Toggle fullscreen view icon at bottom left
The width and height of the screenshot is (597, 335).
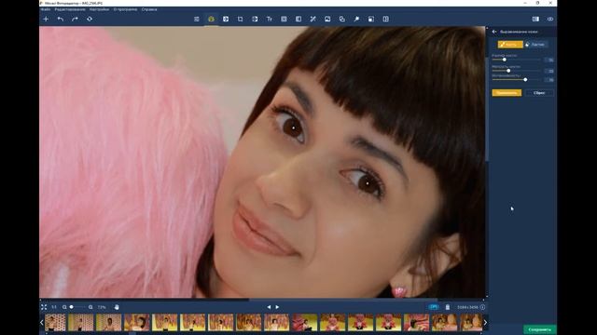point(44,307)
